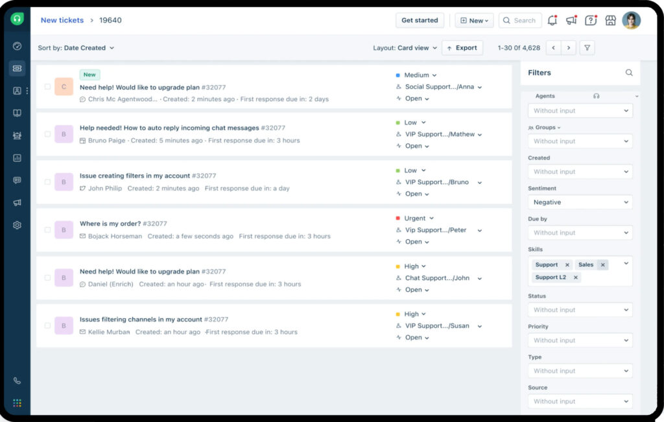Expand the Sort by Date Created dropdown
Image resolution: width=664 pixels, height=422 pixels.
pos(76,48)
